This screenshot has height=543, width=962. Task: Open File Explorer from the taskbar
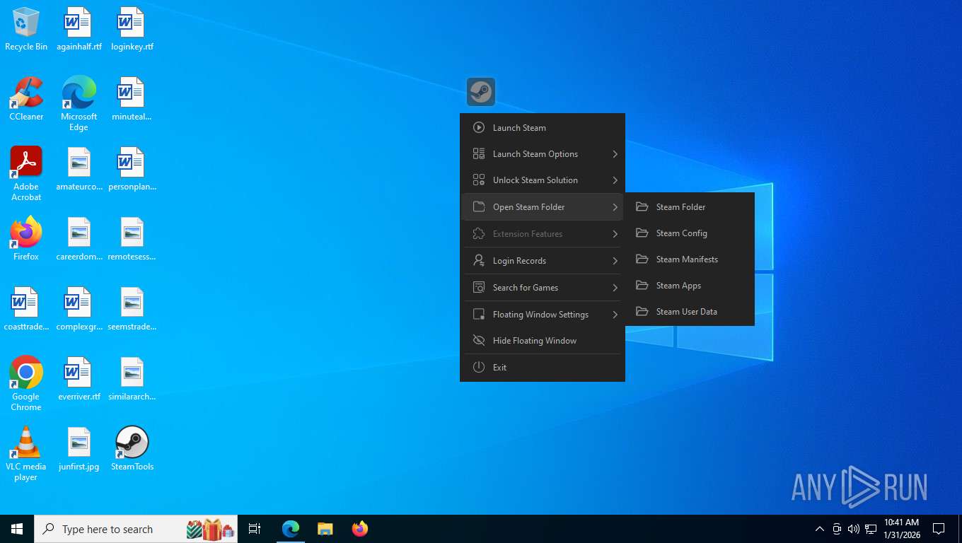[325, 529]
